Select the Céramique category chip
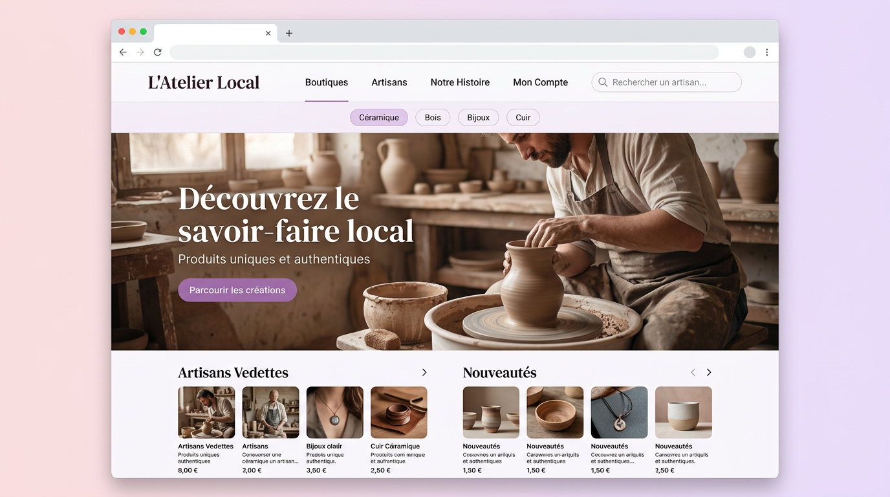Image resolution: width=890 pixels, height=497 pixels. tap(379, 117)
